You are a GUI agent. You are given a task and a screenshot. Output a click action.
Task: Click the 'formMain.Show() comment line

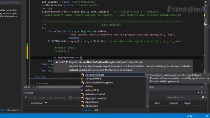point(65,48)
